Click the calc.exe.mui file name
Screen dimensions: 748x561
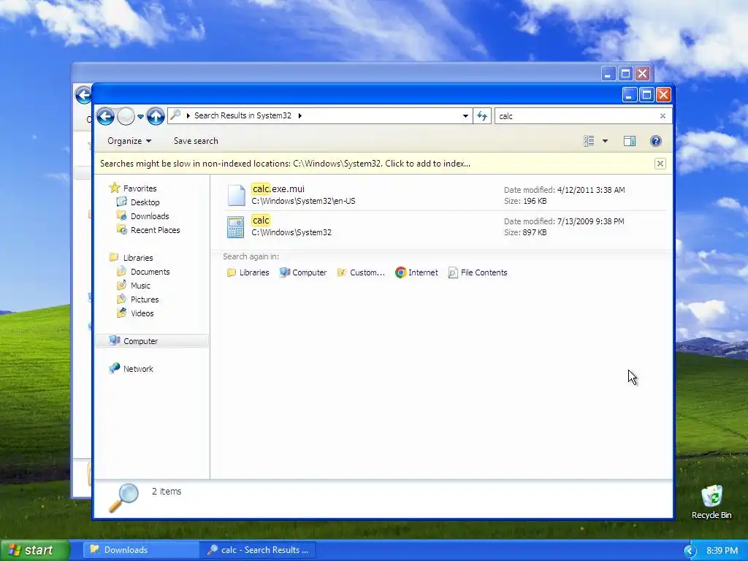tap(278, 189)
